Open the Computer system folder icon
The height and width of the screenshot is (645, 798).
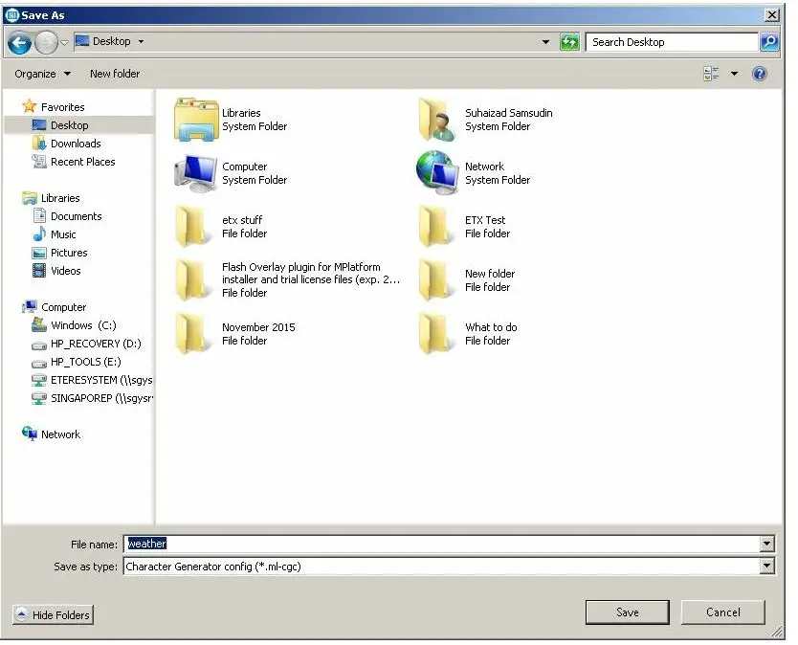click(x=196, y=173)
